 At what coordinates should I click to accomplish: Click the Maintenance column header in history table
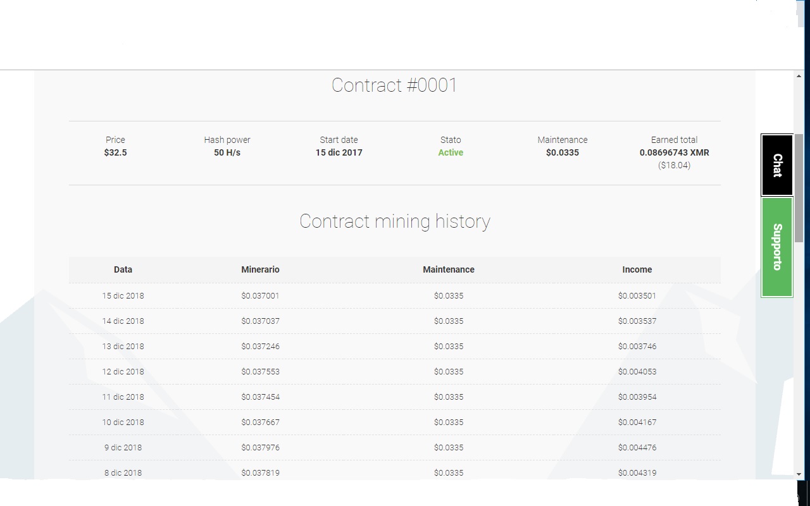pyautogui.click(x=449, y=269)
